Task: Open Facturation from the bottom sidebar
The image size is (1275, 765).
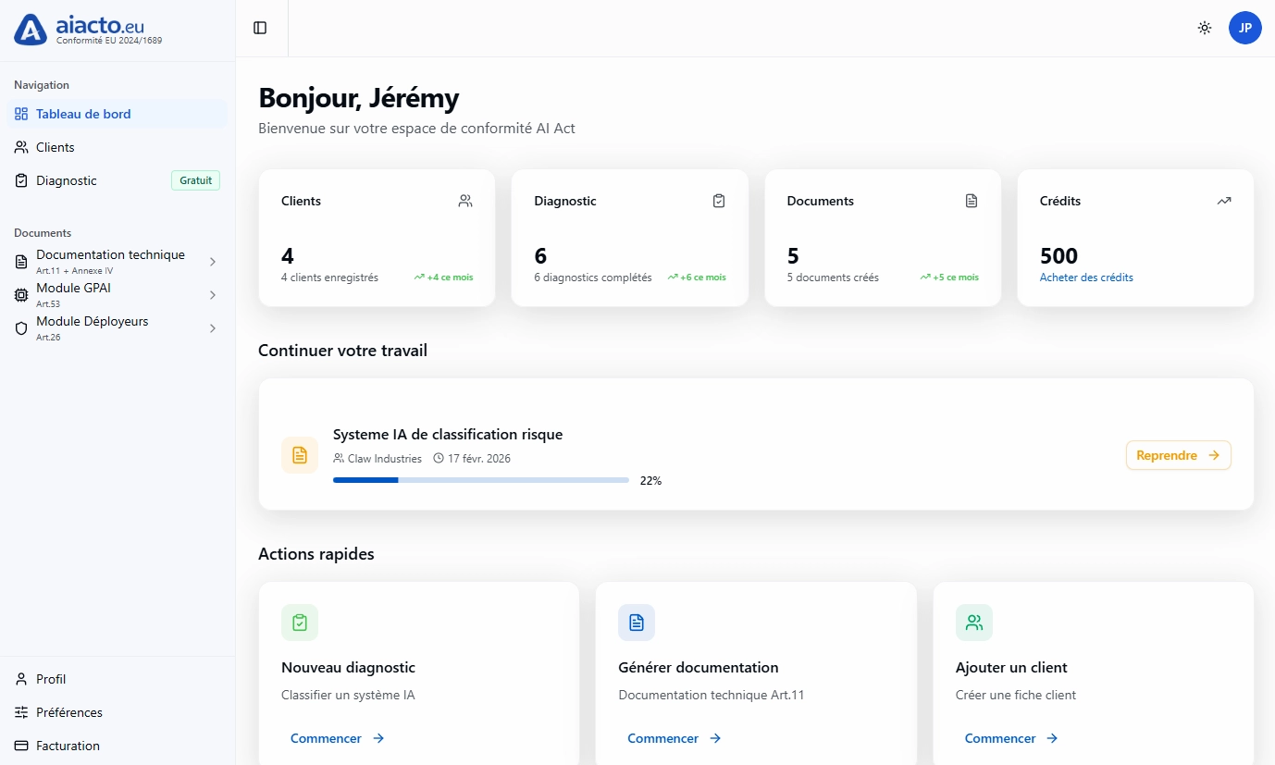Action: 68,746
